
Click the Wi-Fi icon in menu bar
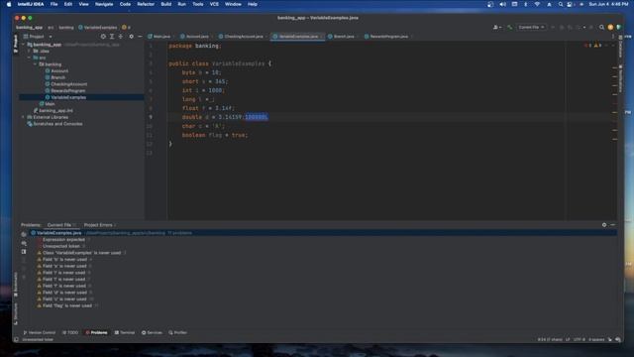click(x=537, y=4)
